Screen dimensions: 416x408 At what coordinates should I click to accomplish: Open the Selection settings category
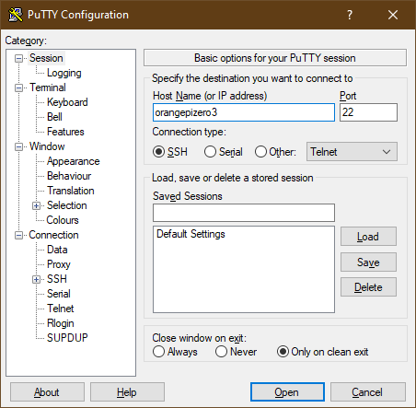67,205
